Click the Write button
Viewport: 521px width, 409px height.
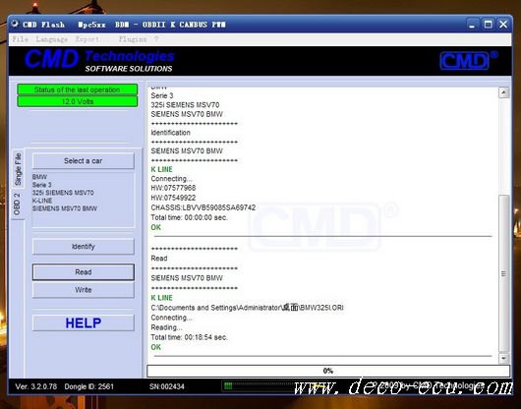84,290
